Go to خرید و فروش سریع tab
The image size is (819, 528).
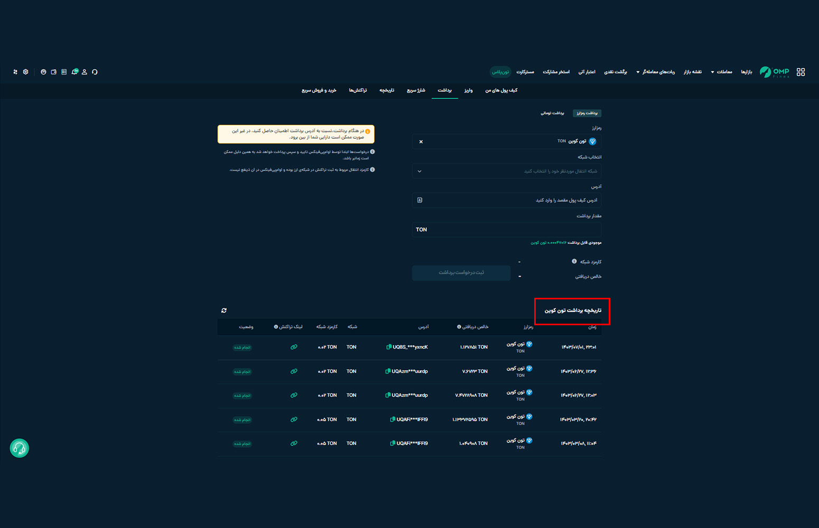point(319,90)
